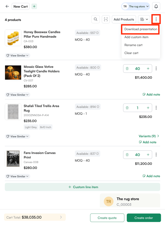
Task: Click the Create order button
Action: tap(144, 218)
